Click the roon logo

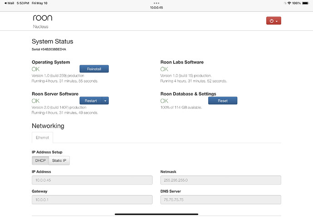[43, 18]
